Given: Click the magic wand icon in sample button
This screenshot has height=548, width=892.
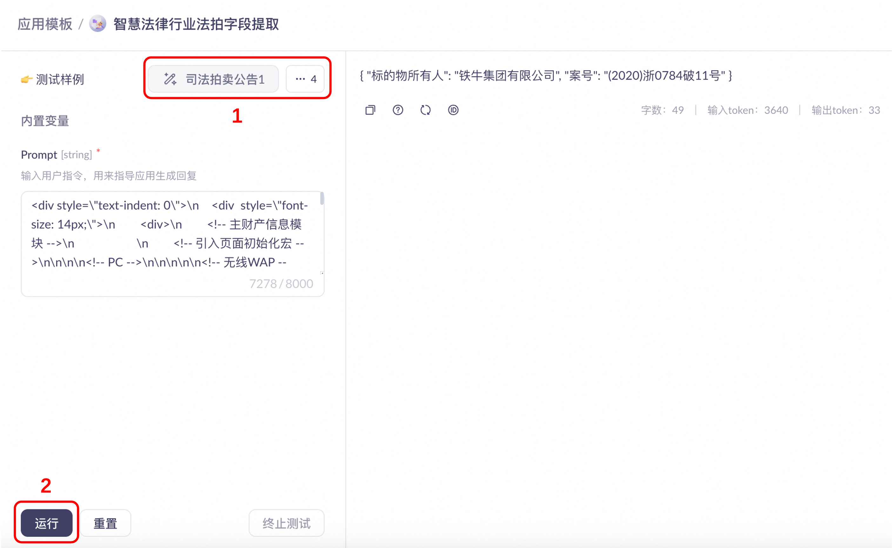Looking at the screenshot, I should 170,79.
